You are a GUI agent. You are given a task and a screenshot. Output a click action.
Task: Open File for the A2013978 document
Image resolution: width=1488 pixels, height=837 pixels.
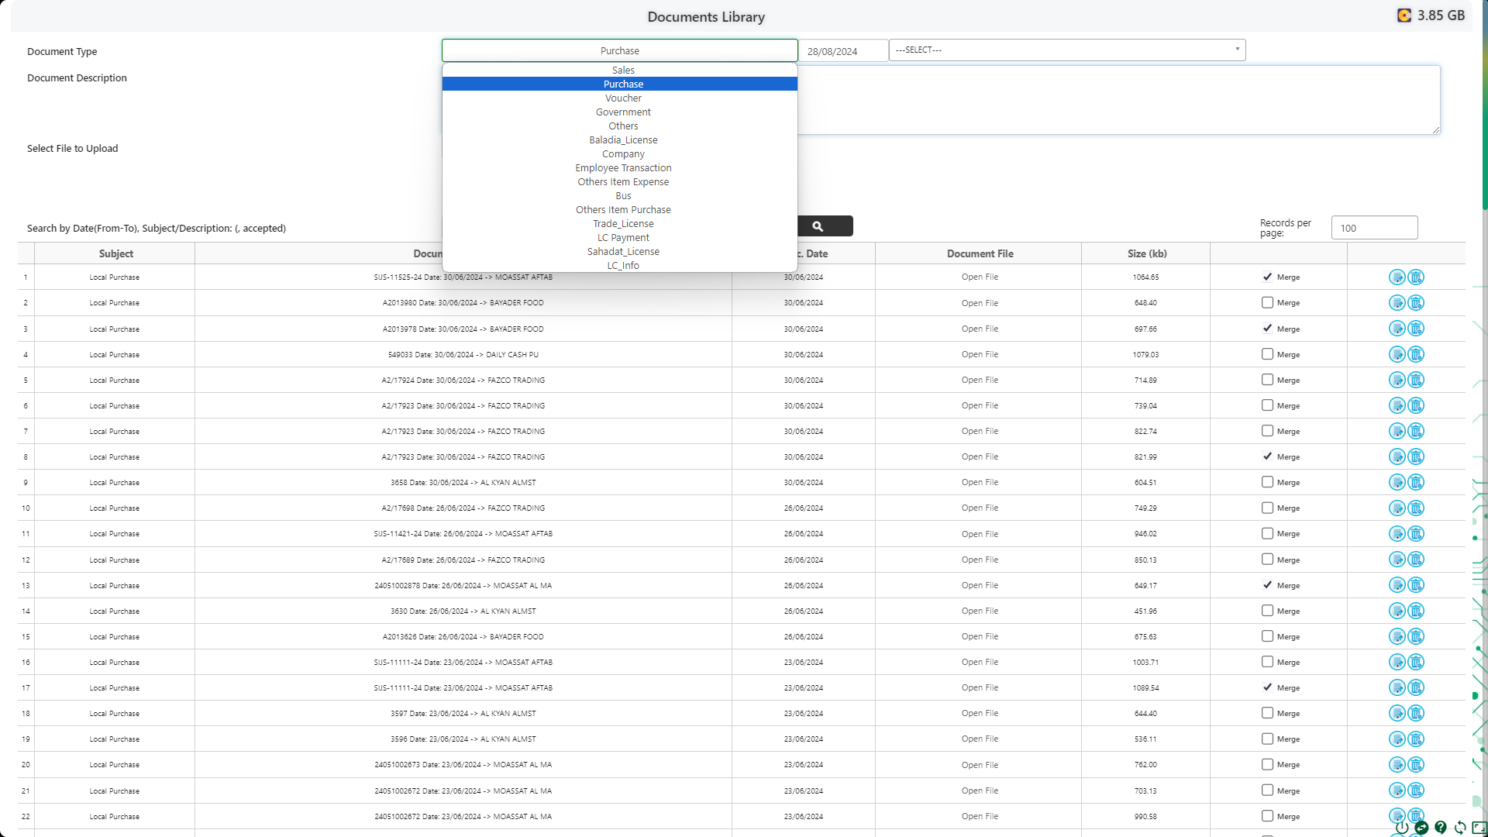click(x=980, y=329)
